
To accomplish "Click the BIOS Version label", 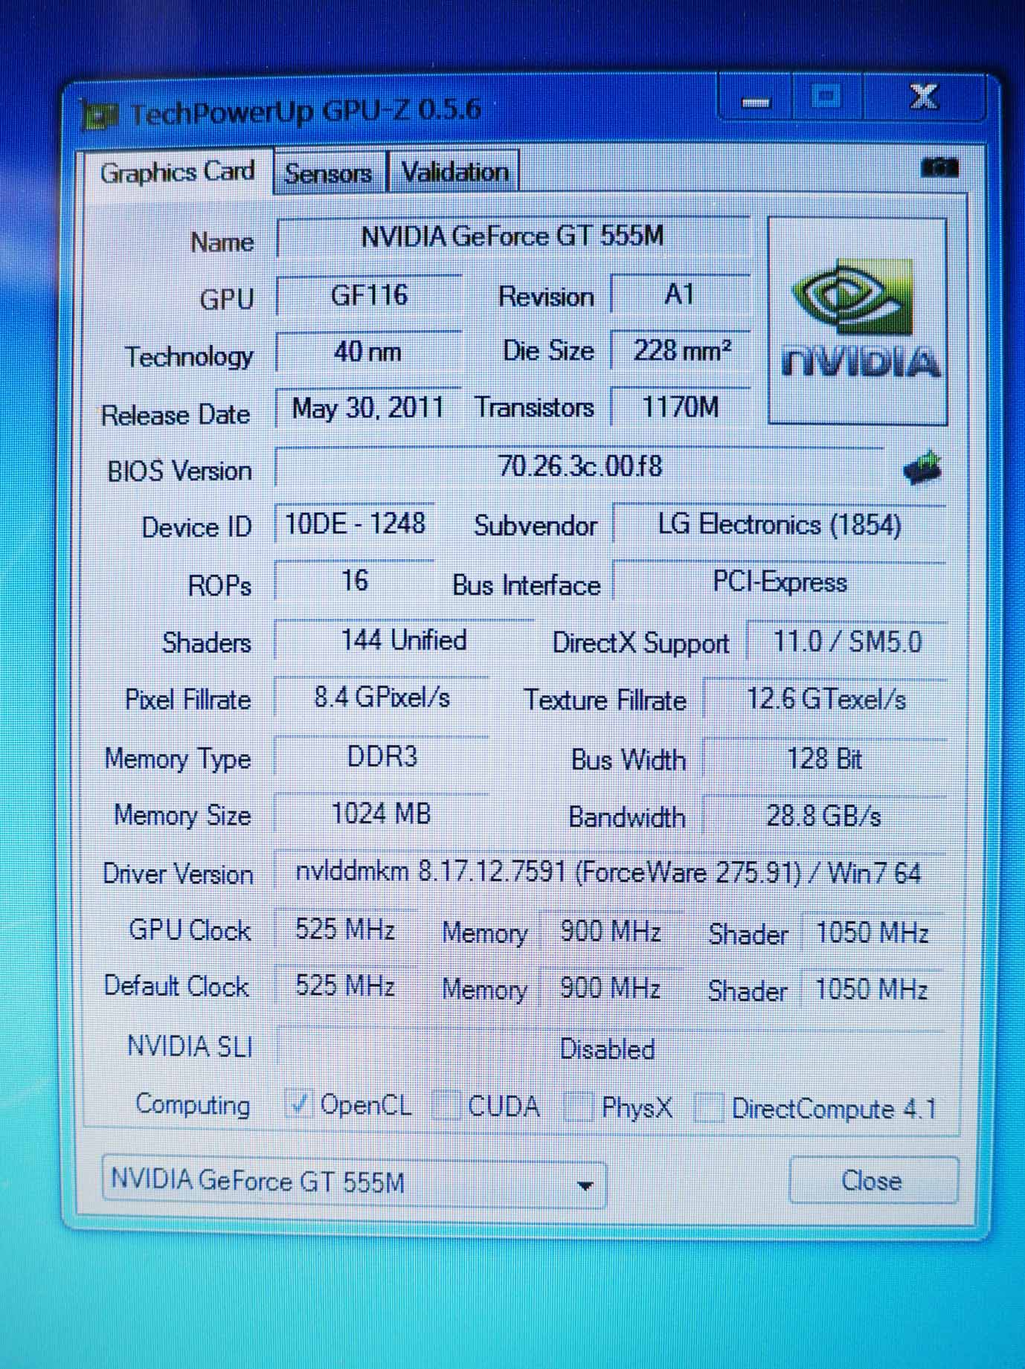I will click(x=180, y=471).
